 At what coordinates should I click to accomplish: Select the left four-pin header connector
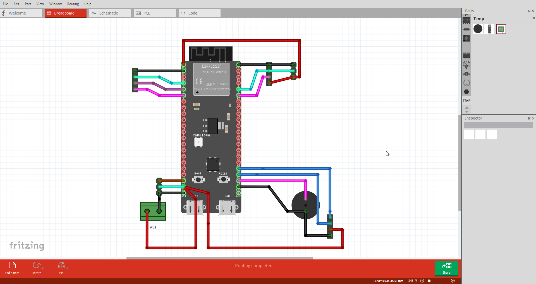point(135,80)
